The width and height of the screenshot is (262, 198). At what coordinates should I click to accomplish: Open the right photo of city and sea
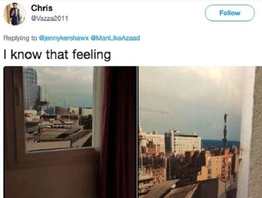pos(200,132)
